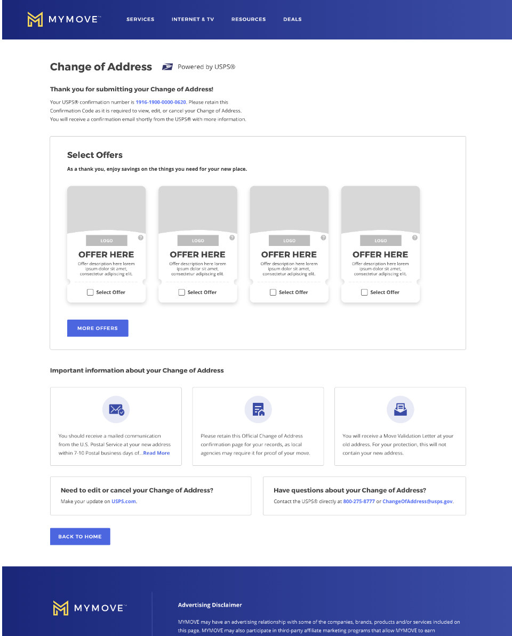Click the MYMOVE logo in the footer
The width and height of the screenshot is (512, 636).
[90, 608]
